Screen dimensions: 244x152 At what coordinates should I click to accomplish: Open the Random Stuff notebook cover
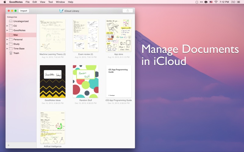[86, 81]
